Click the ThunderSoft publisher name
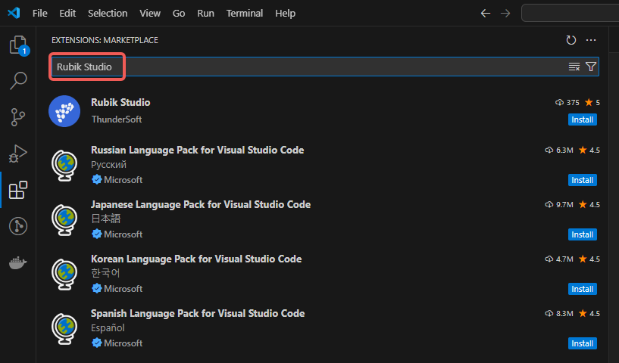 click(117, 119)
